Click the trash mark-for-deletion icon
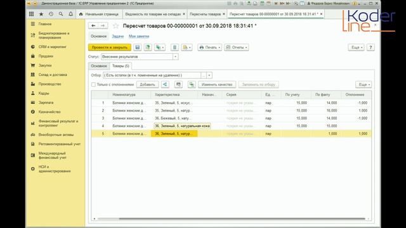Image resolution: width=406 pixels, height=228 pixels. coord(174,47)
